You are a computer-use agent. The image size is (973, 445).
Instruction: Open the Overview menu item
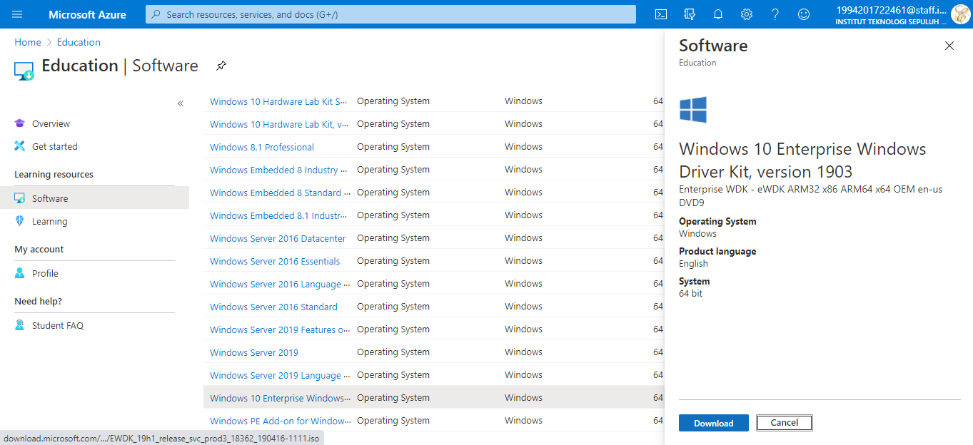click(51, 124)
